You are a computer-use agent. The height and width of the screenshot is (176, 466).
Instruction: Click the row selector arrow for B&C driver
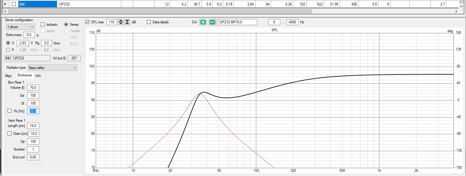tap(5, 4)
